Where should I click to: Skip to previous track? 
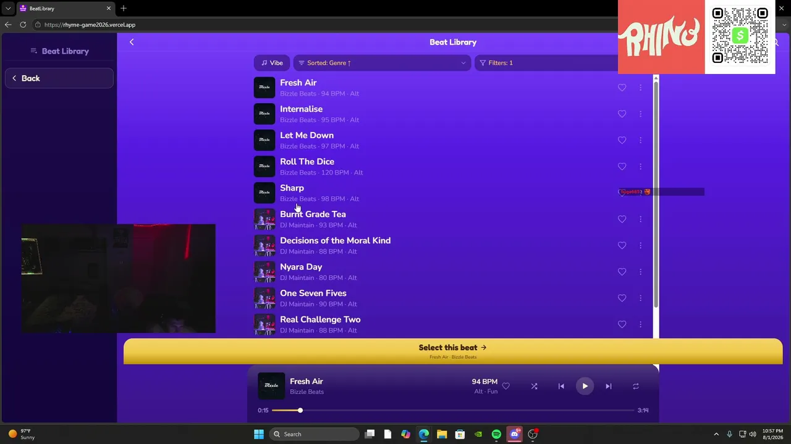[x=561, y=386]
